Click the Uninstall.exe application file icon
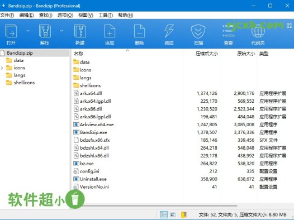Viewport: 294px width, 220px height. click(76, 179)
